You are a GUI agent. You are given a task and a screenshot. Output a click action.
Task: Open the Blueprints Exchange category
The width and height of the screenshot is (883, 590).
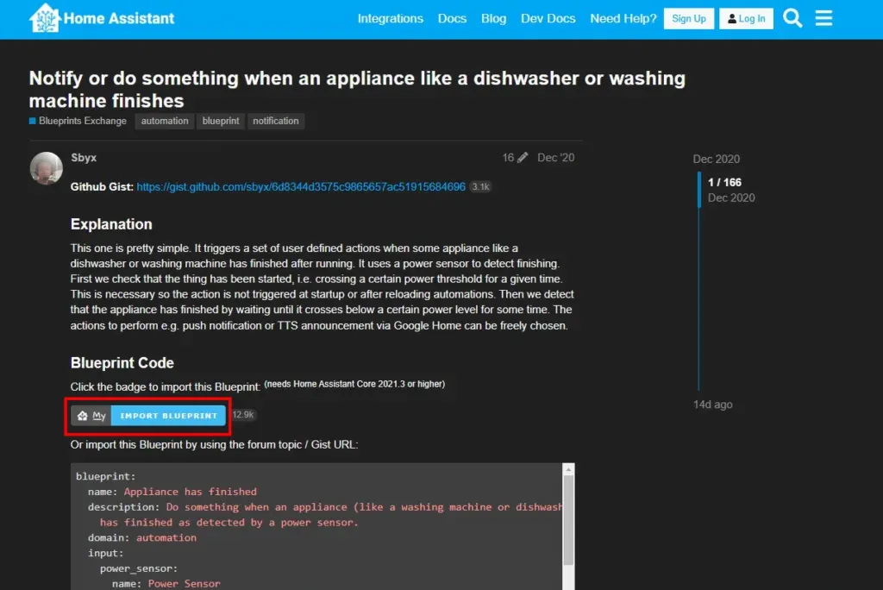(x=82, y=122)
